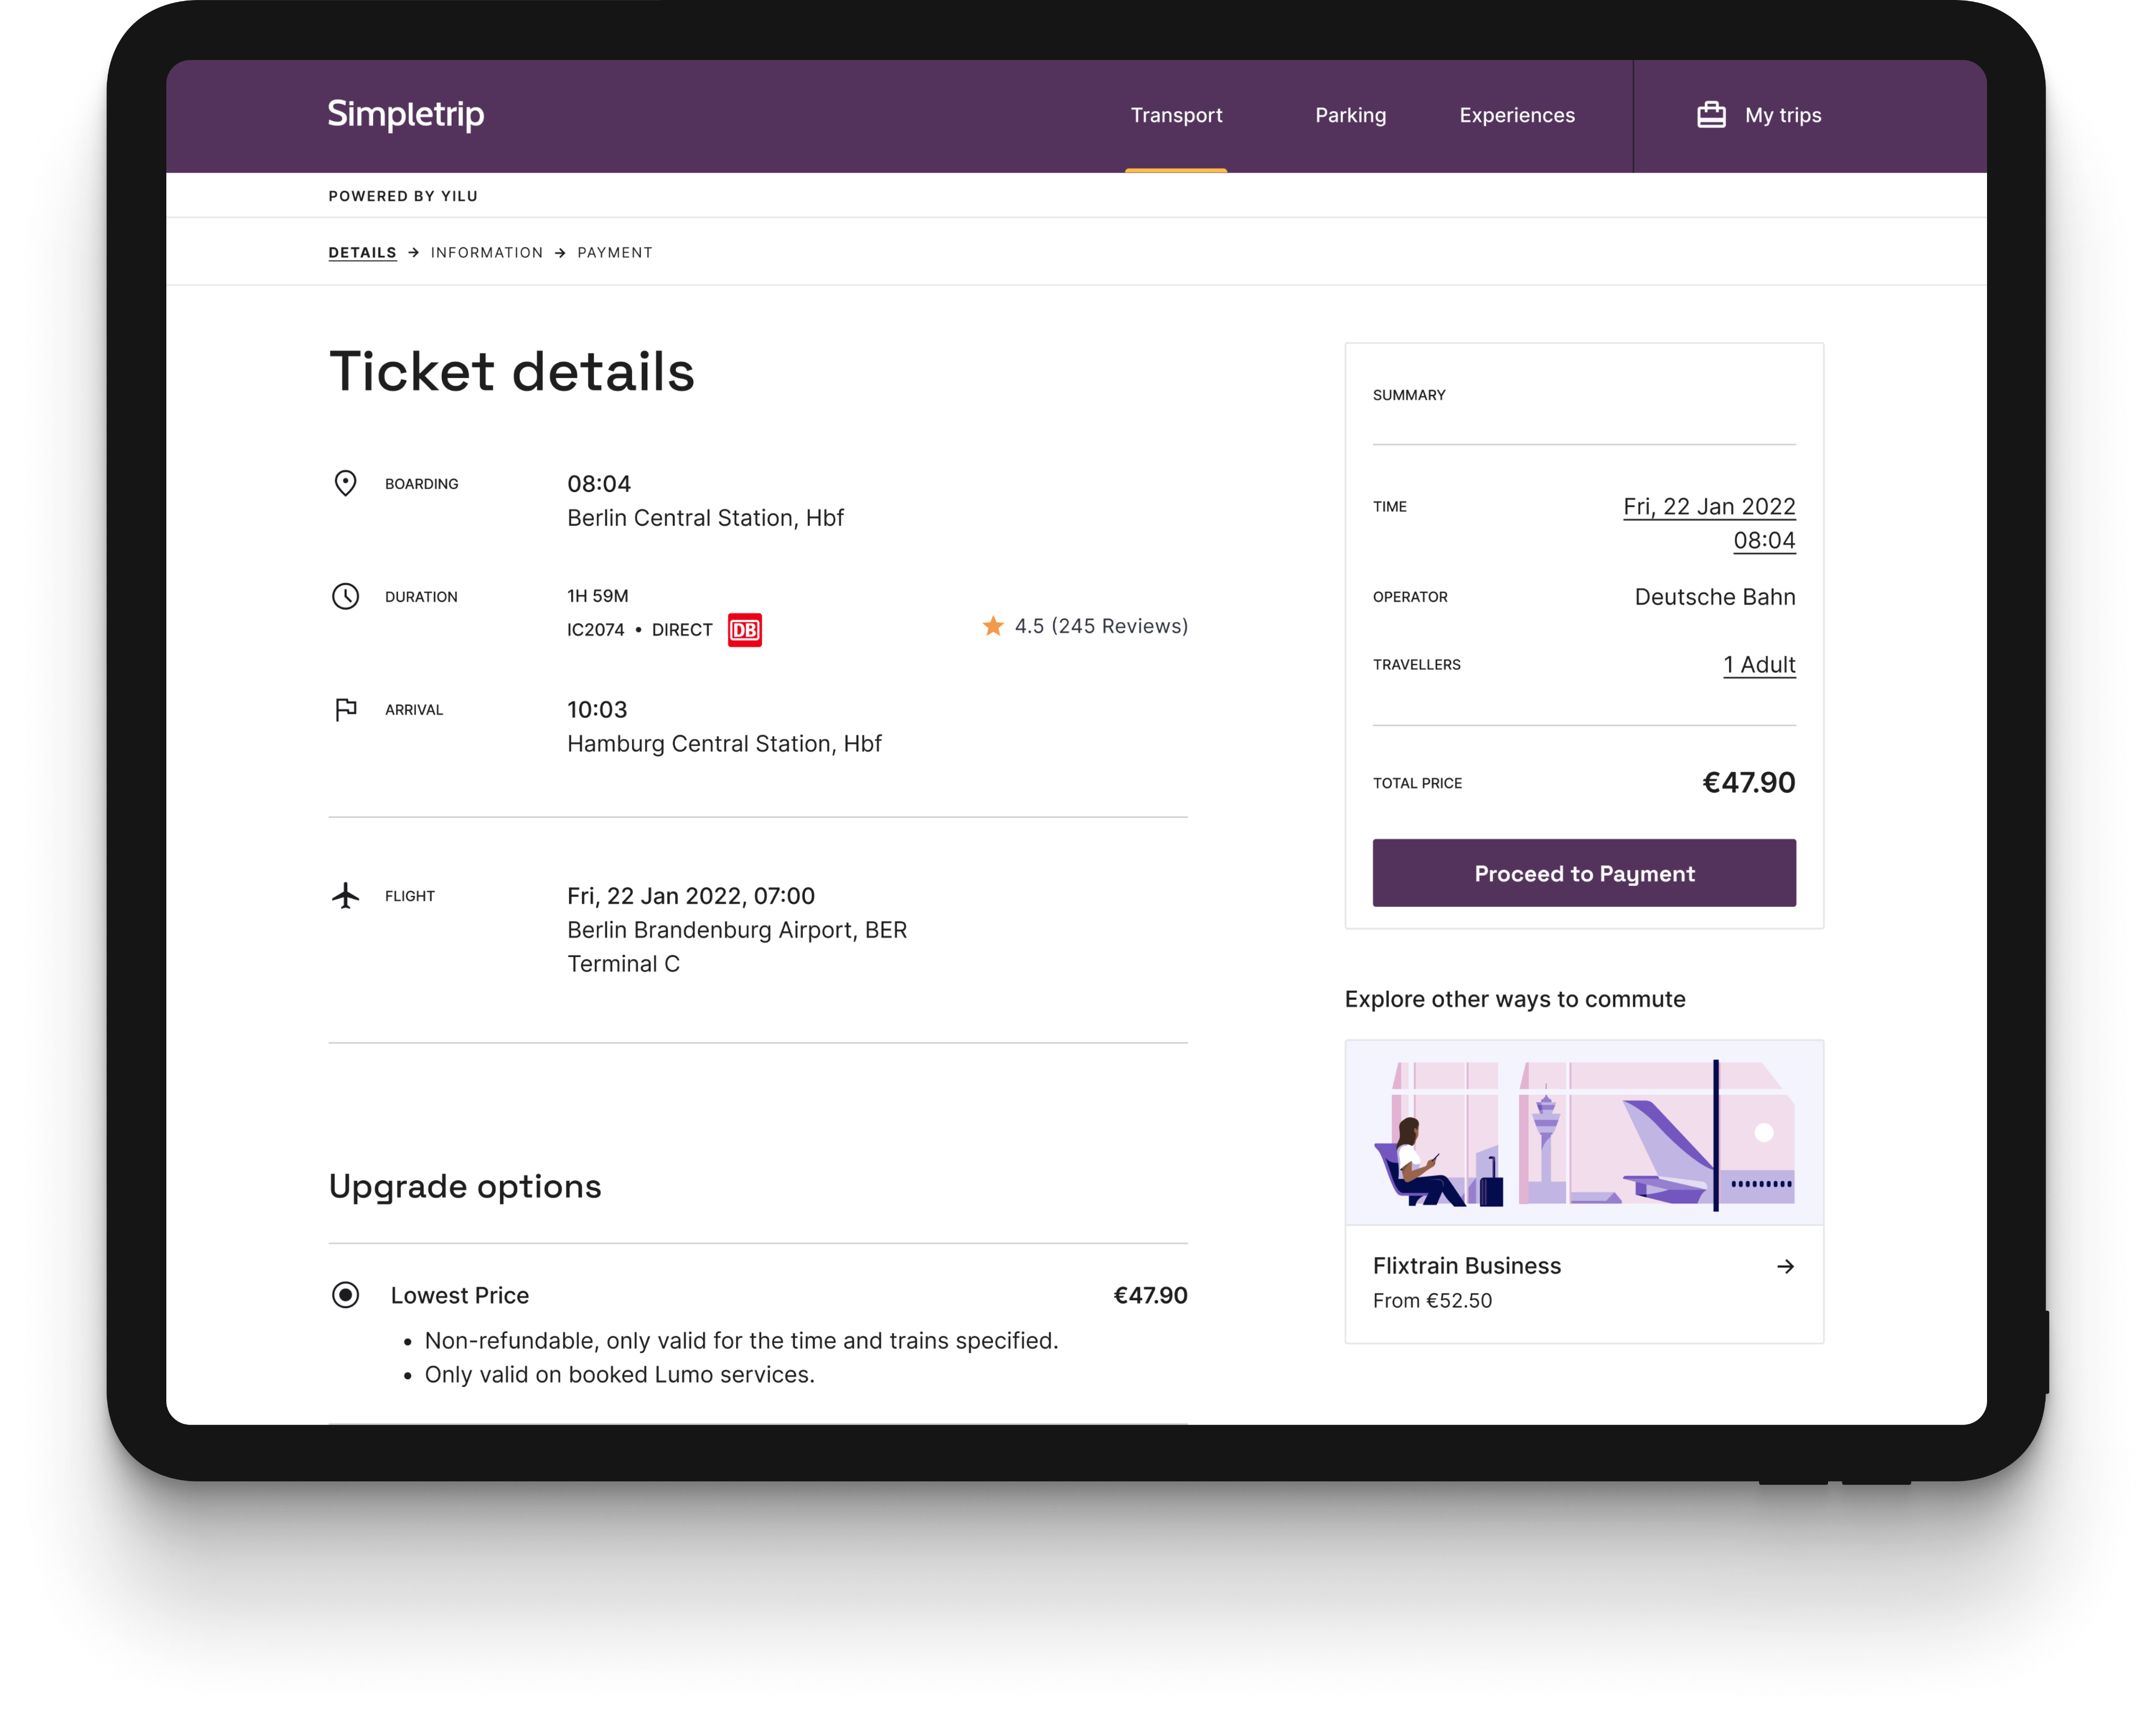The image size is (2156, 1725).
Task: Click the Payment breadcrumb step
Action: (614, 253)
